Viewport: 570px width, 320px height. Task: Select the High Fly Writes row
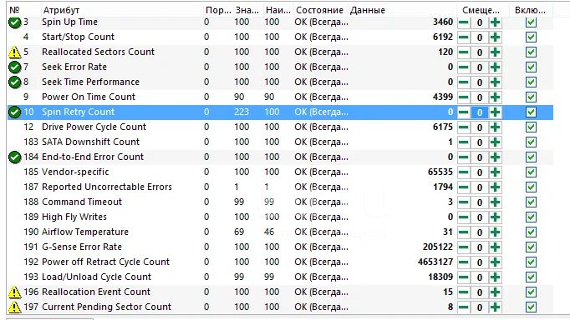coord(280,217)
